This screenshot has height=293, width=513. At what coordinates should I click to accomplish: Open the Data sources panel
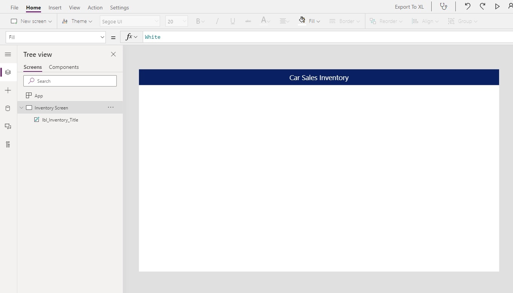click(8, 108)
